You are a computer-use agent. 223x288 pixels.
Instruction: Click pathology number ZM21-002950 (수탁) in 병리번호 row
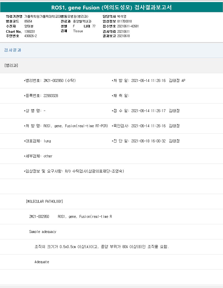(x=59, y=81)
